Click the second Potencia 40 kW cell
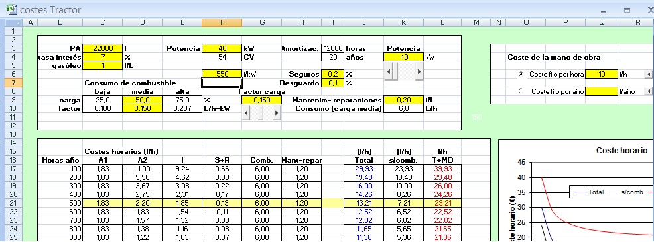654x242 pixels. tap(403, 57)
